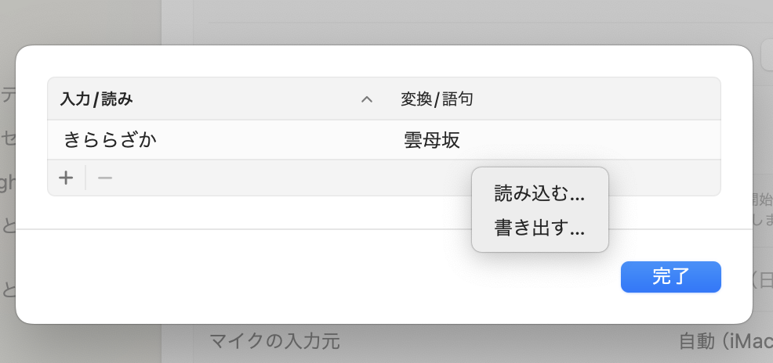Click the dimmed 開始 text behind the dialog
Viewport: 773px width, 363px height.
[x=760, y=197]
